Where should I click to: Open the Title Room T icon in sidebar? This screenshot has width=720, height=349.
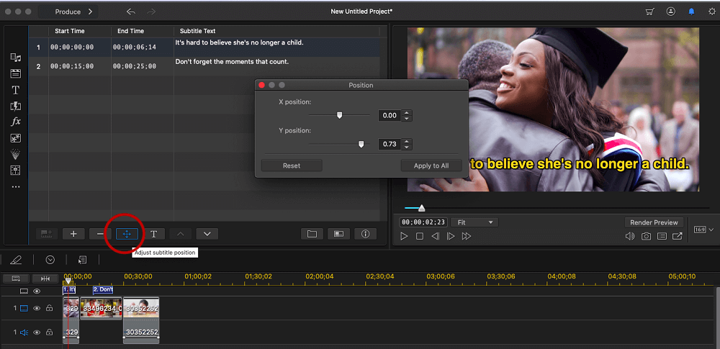point(16,89)
